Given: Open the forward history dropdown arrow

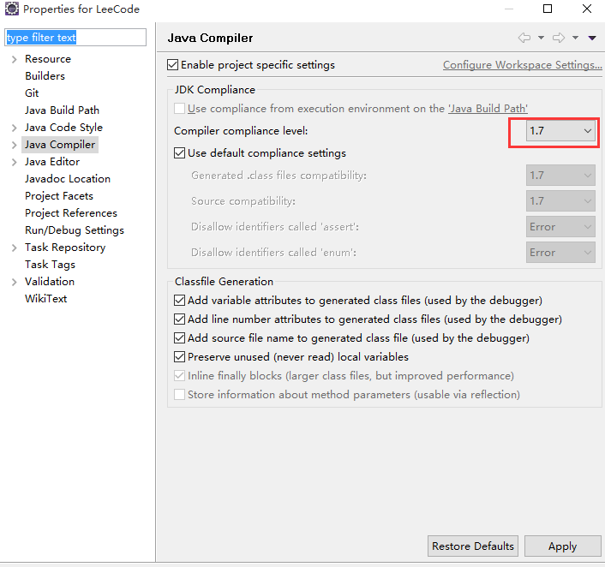Looking at the screenshot, I should 575,38.
